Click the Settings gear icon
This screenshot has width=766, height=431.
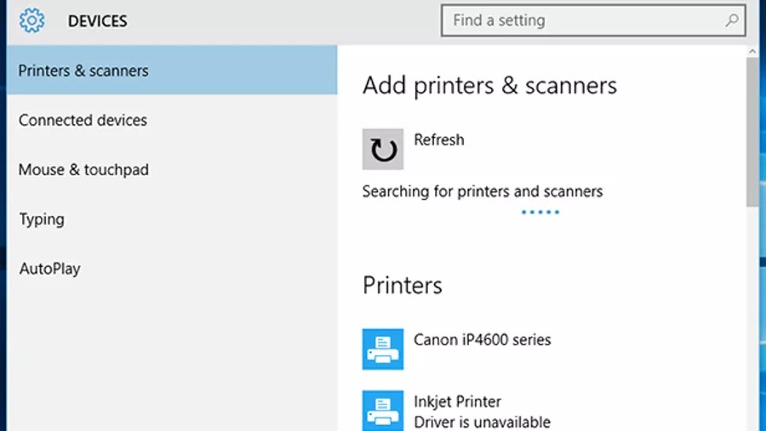[32, 20]
